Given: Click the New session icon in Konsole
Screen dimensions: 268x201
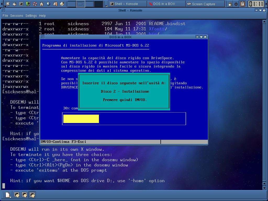Looking at the screenshot, I should pos(8,195).
